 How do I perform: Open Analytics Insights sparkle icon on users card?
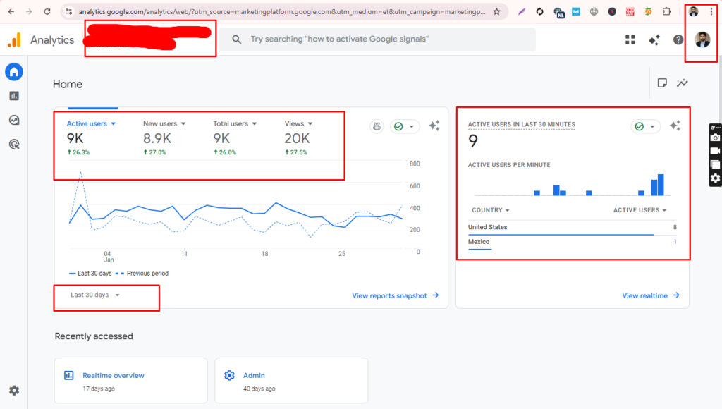(435, 126)
